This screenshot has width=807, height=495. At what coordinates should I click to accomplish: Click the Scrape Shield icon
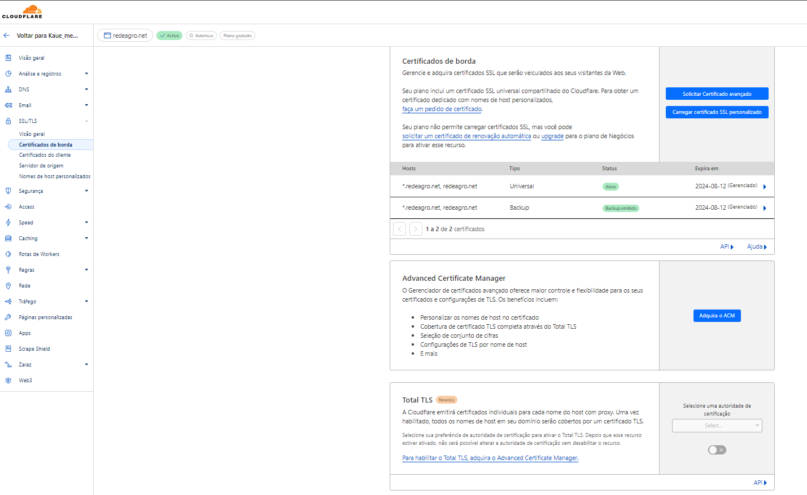8,349
